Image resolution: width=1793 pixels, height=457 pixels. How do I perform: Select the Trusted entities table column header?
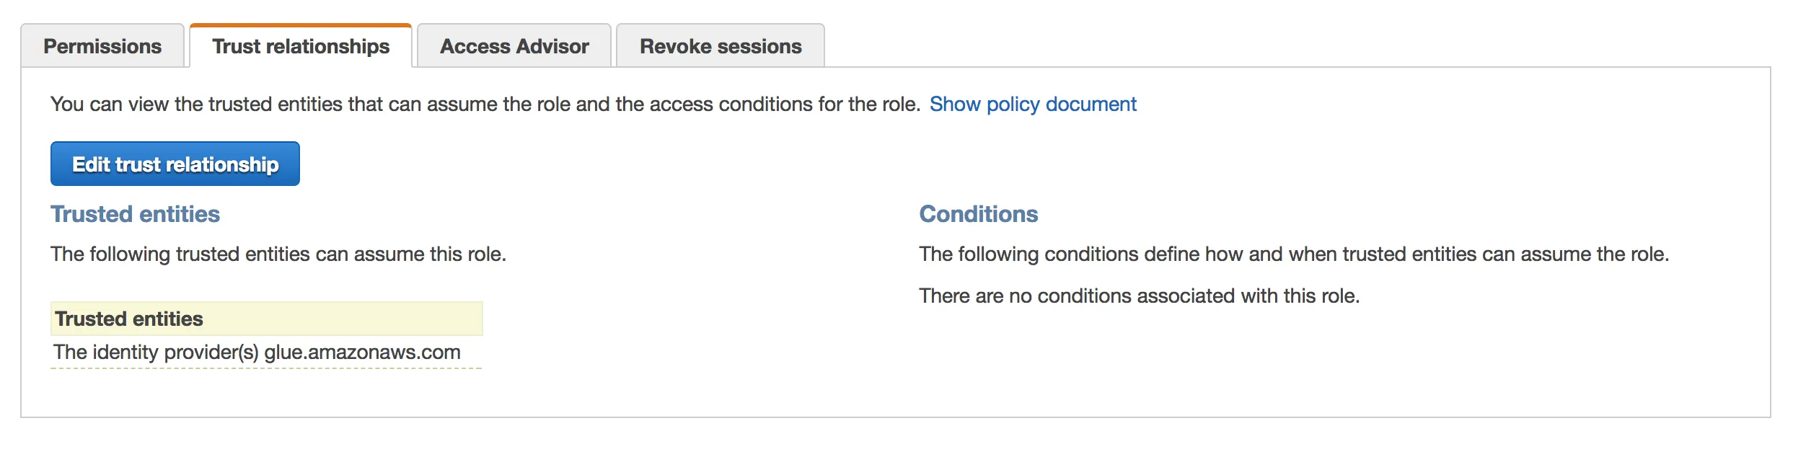pos(129,319)
